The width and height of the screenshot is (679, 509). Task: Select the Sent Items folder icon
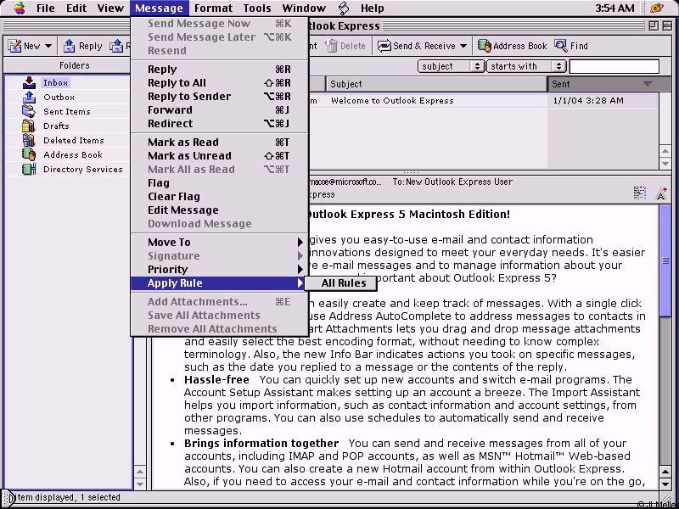29,111
